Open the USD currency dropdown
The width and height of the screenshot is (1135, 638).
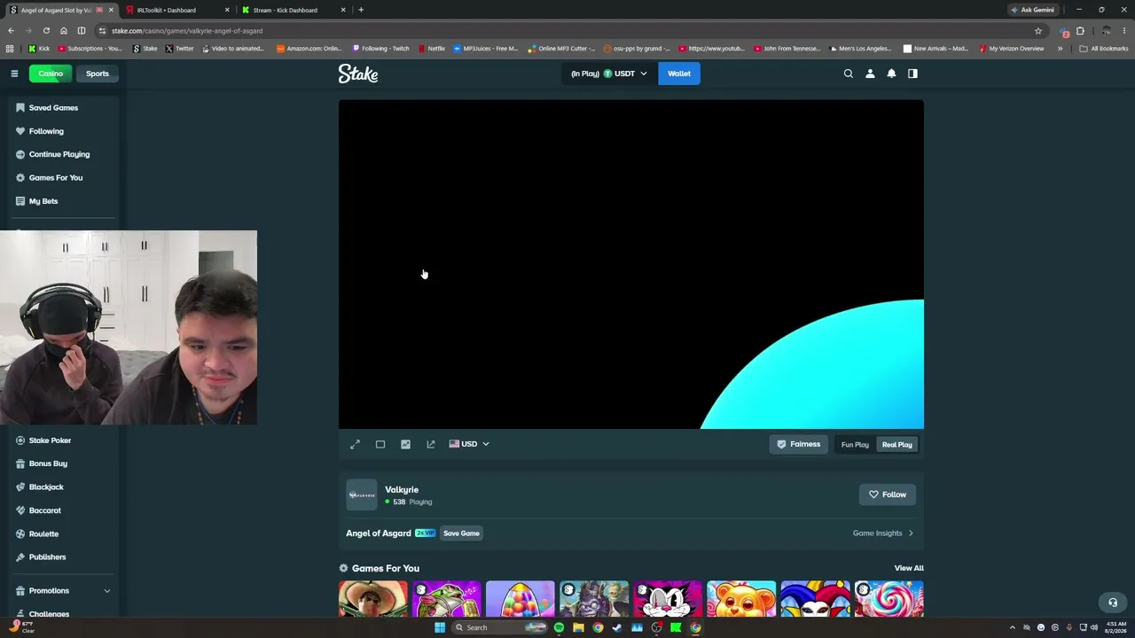click(469, 444)
